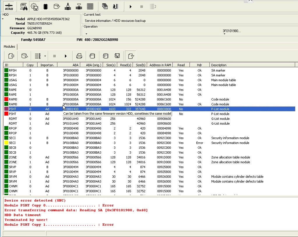Image resolution: width=298 pixels, height=237 pixels.
Task: Select the RAM0 row with ABA 3F010008A
Action: (149, 104)
